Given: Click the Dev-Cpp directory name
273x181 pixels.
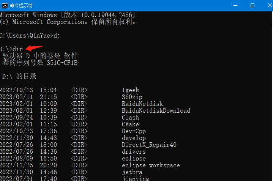Looking at the screenshot, I should (x=134, y=131).
